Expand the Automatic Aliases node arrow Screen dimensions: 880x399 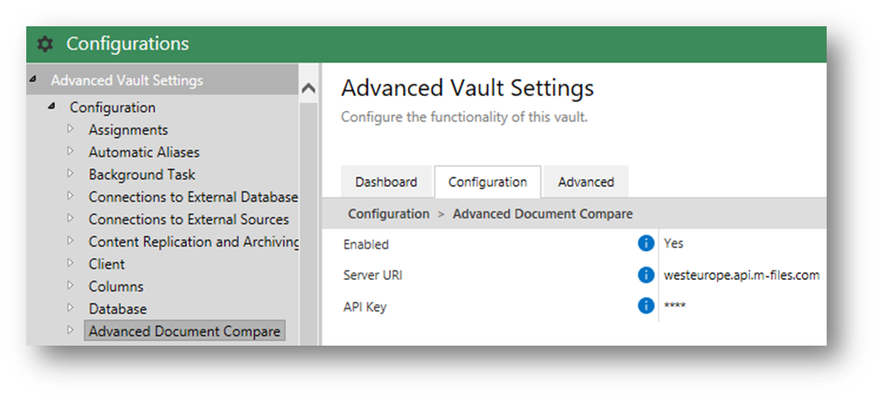(x=70, y=152)
